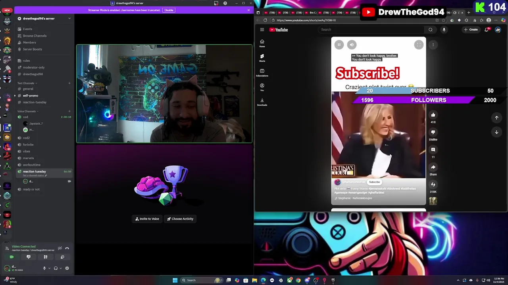
Task: Go to the previous Short with up arrow
Action: point(496,118)
